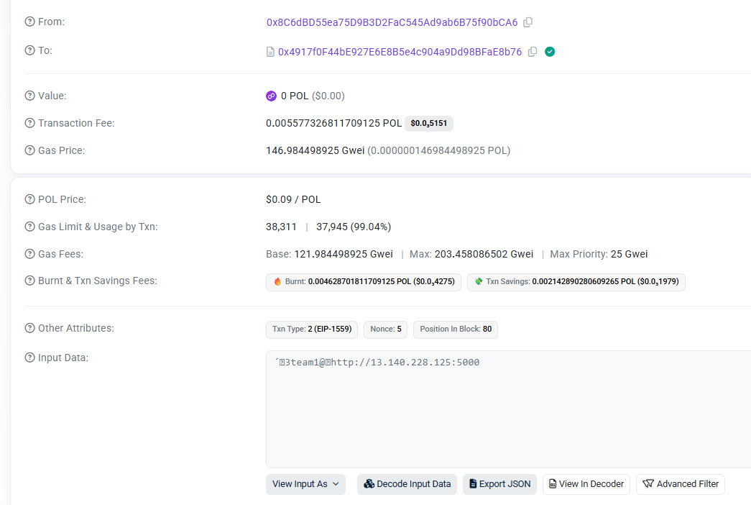Viewport: 751px width, 505px height.
Task: Click the POL price $0.09 / POL
Action: point(293,199)
